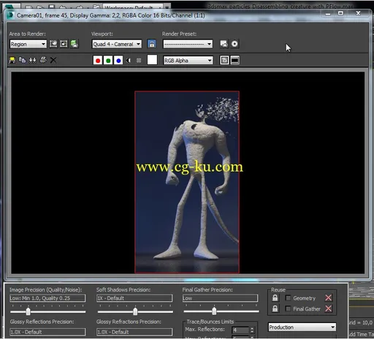Click the Soft Shadows Precision value field
This screenshot has width=374, height=339.
134,298
